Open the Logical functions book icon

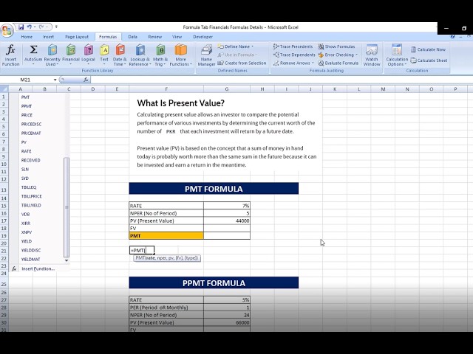pyautogui.click(x=89, y=50)
